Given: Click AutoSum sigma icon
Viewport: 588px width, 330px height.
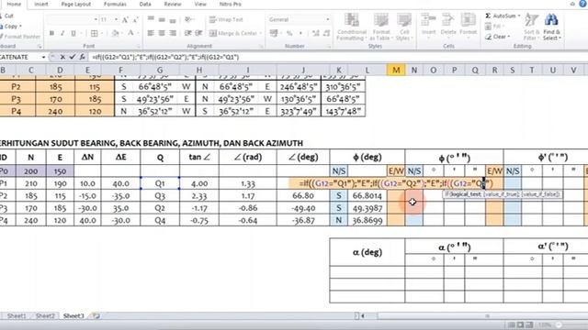Looking at the screenshot, I should click(488, 16).
